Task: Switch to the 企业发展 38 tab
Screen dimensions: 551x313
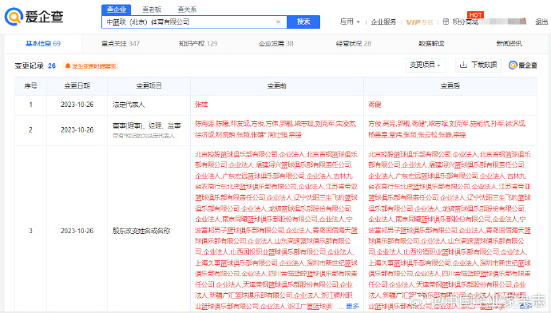Action: point(275,44)
